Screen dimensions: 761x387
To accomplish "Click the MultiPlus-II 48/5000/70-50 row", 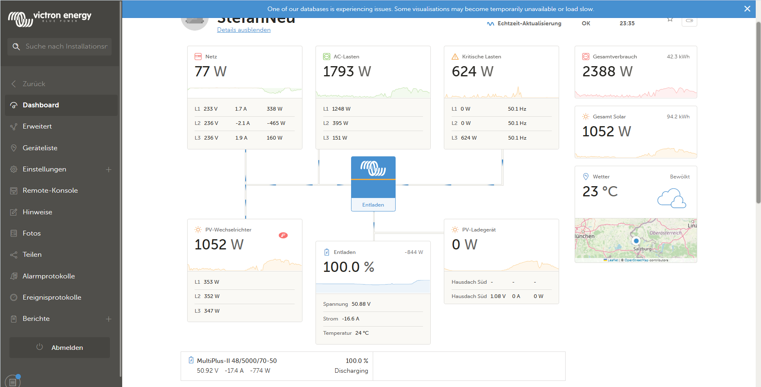I will pyautogui.click(x=277, y=366).
